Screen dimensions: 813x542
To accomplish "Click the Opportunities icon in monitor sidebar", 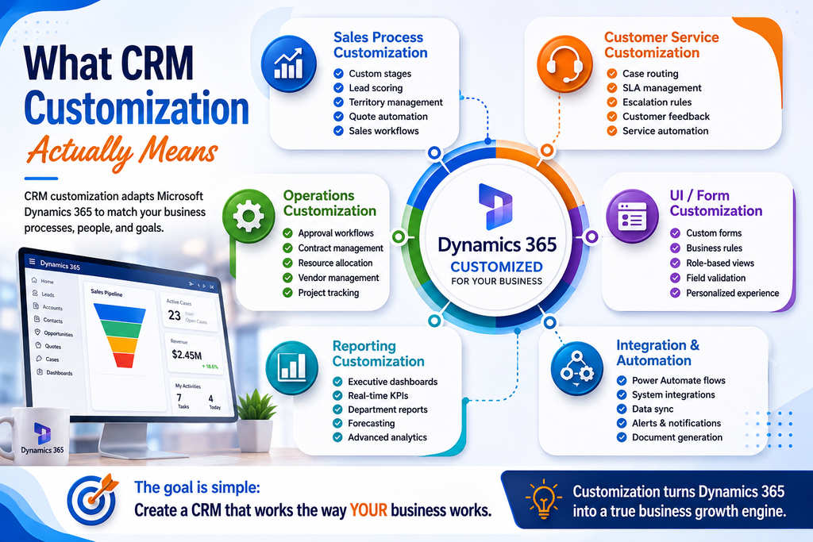I will [x=37, y=333].
